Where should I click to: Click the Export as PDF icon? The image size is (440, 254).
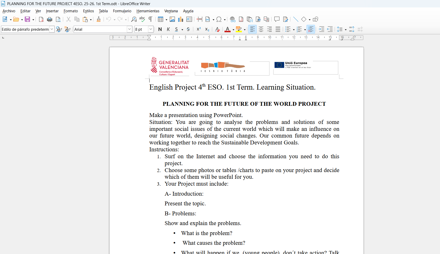click(x=41, y=19)
